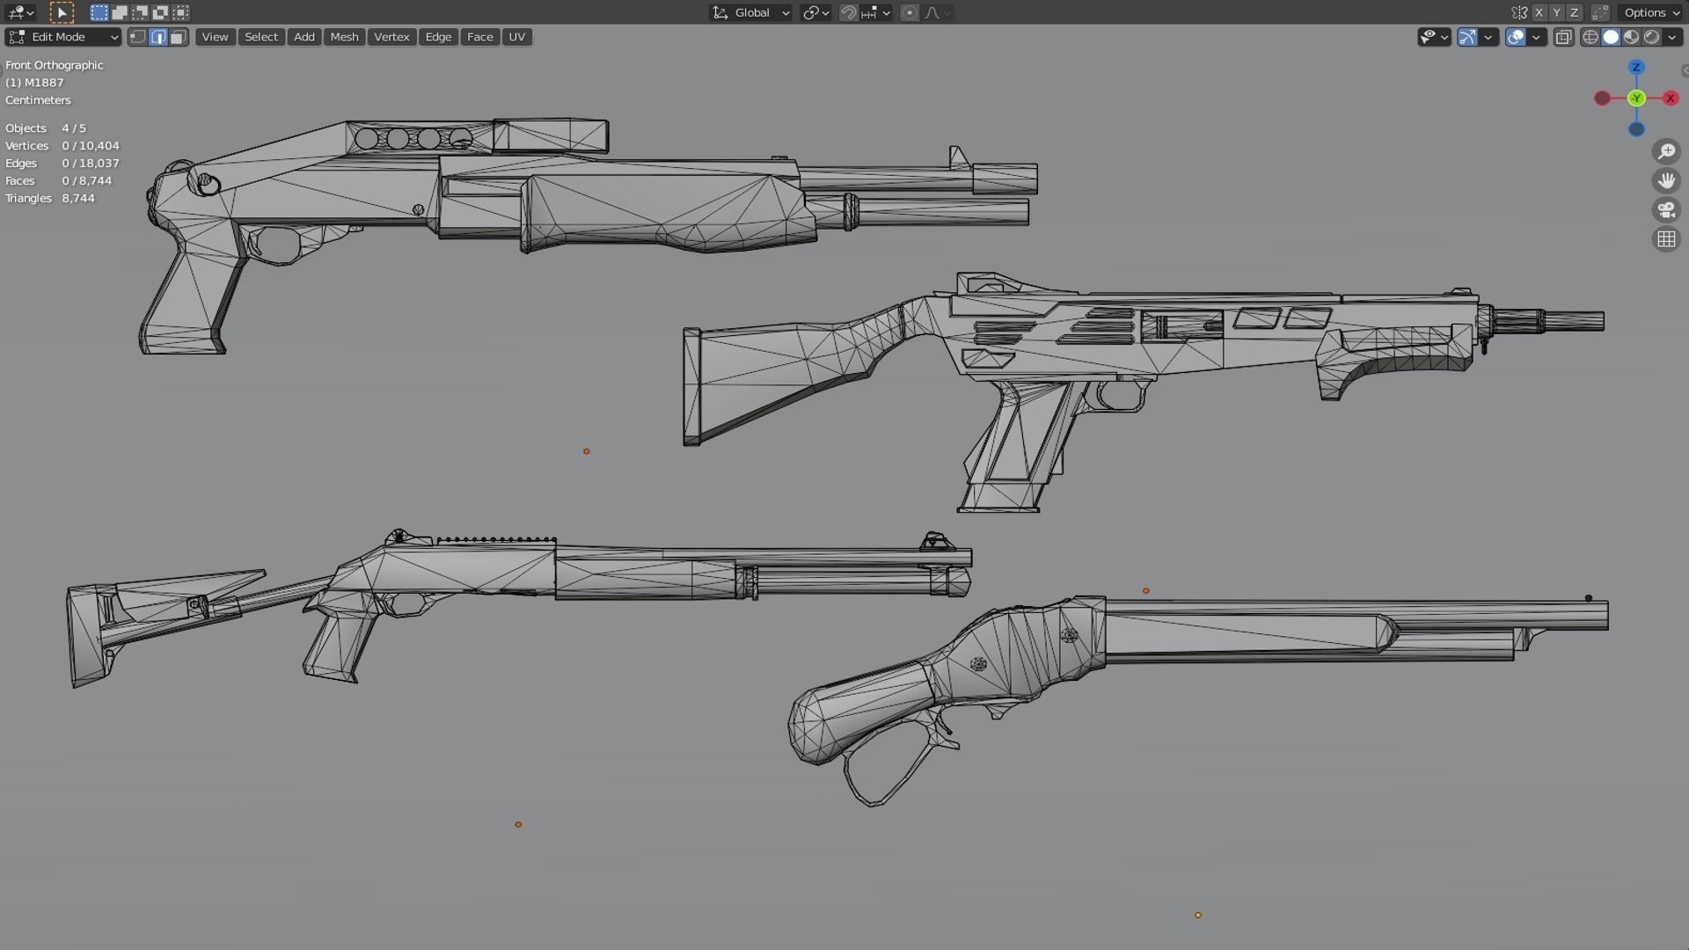Click the negative Z axis gizmo circle
The width and height of the screenshot is (1689, 950).
pyautogui.click(x=1636, y=129)
